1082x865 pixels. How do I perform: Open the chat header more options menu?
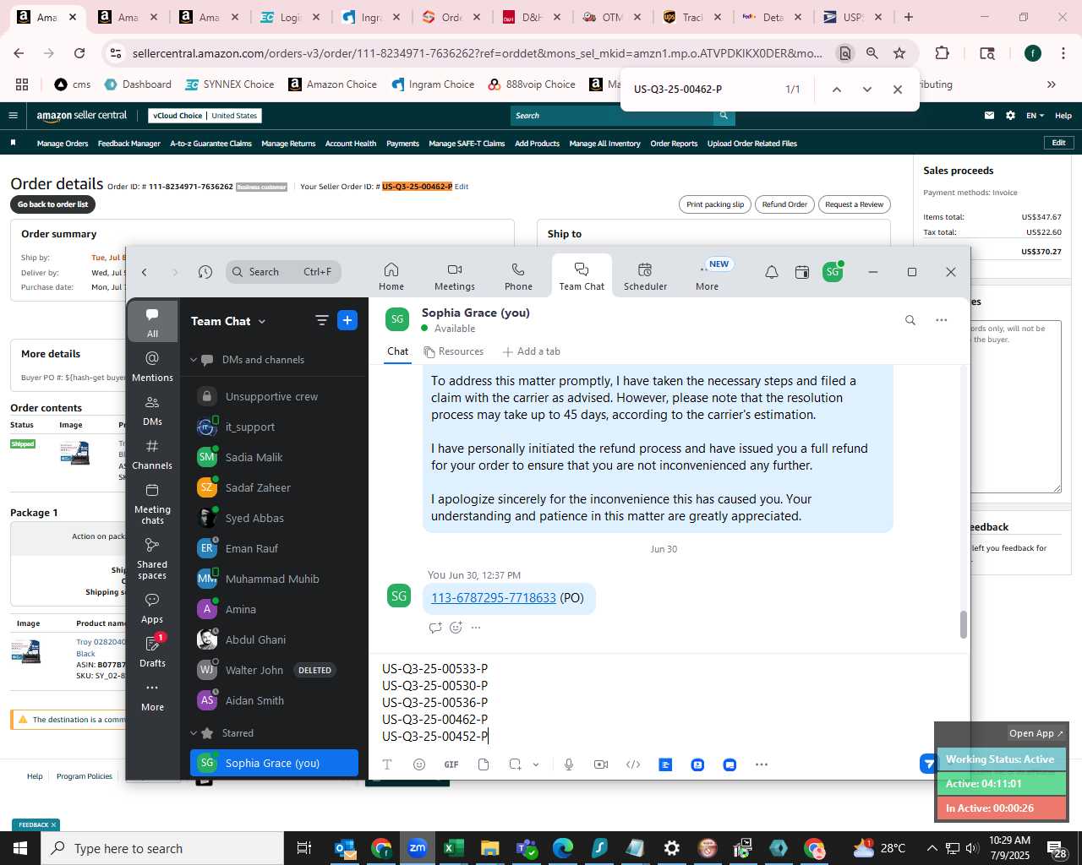click(x=941, y=320)
